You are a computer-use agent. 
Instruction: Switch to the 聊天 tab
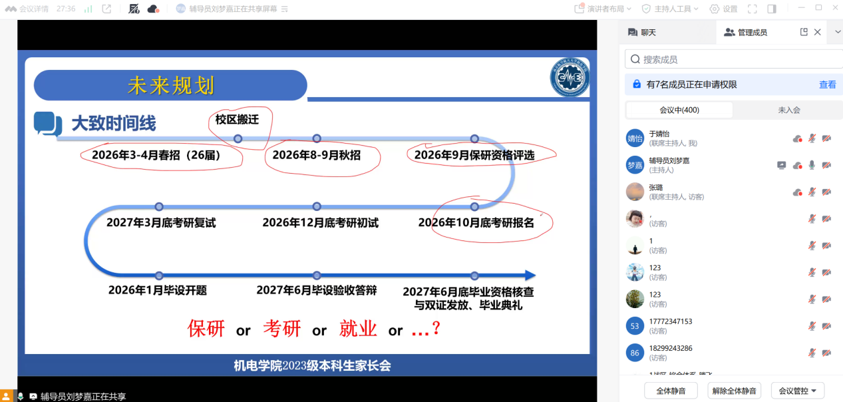tap(642, 32)
